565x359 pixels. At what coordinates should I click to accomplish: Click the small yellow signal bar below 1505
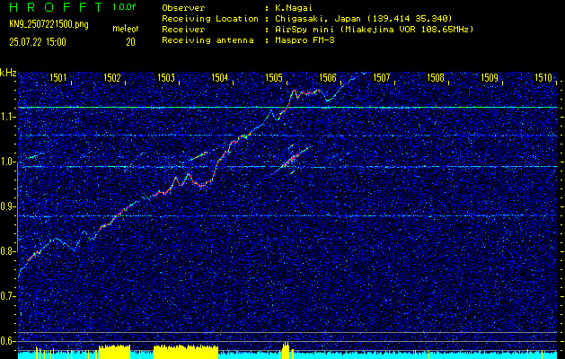click(x=286, y=350)
